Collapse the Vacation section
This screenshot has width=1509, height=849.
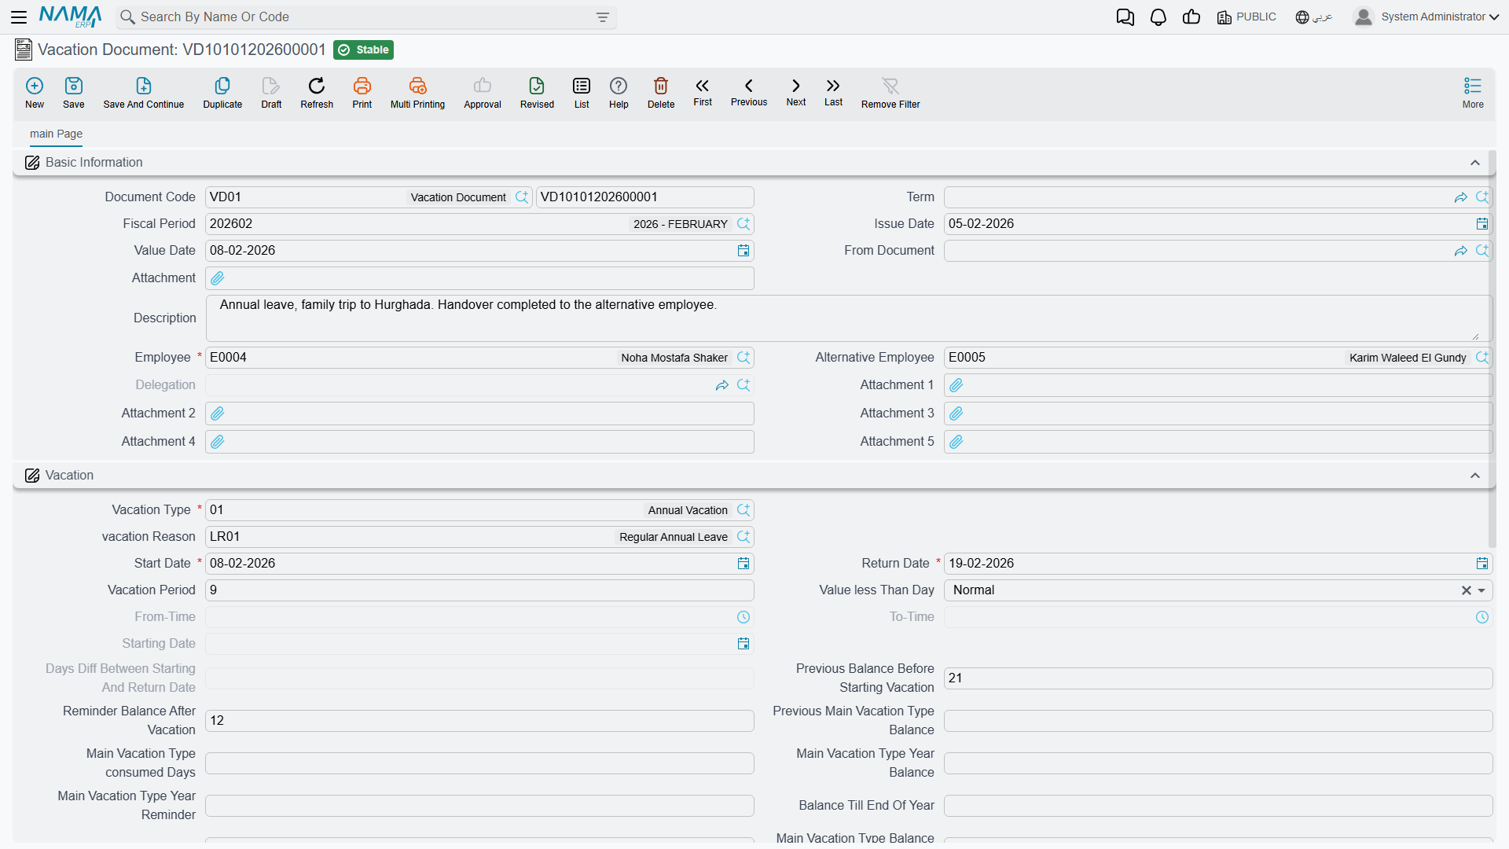[1475, 476]
